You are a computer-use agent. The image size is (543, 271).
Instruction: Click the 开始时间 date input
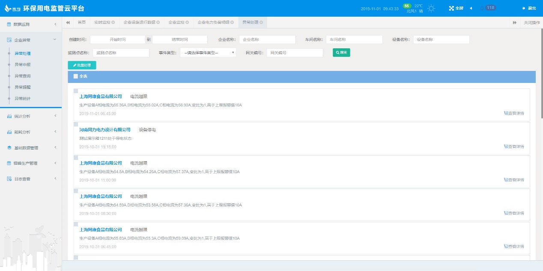point(118,39)
